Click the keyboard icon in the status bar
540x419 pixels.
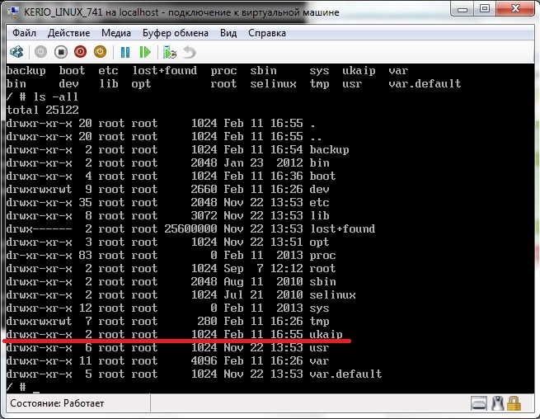pyautogui.click(x=479, y=404)
